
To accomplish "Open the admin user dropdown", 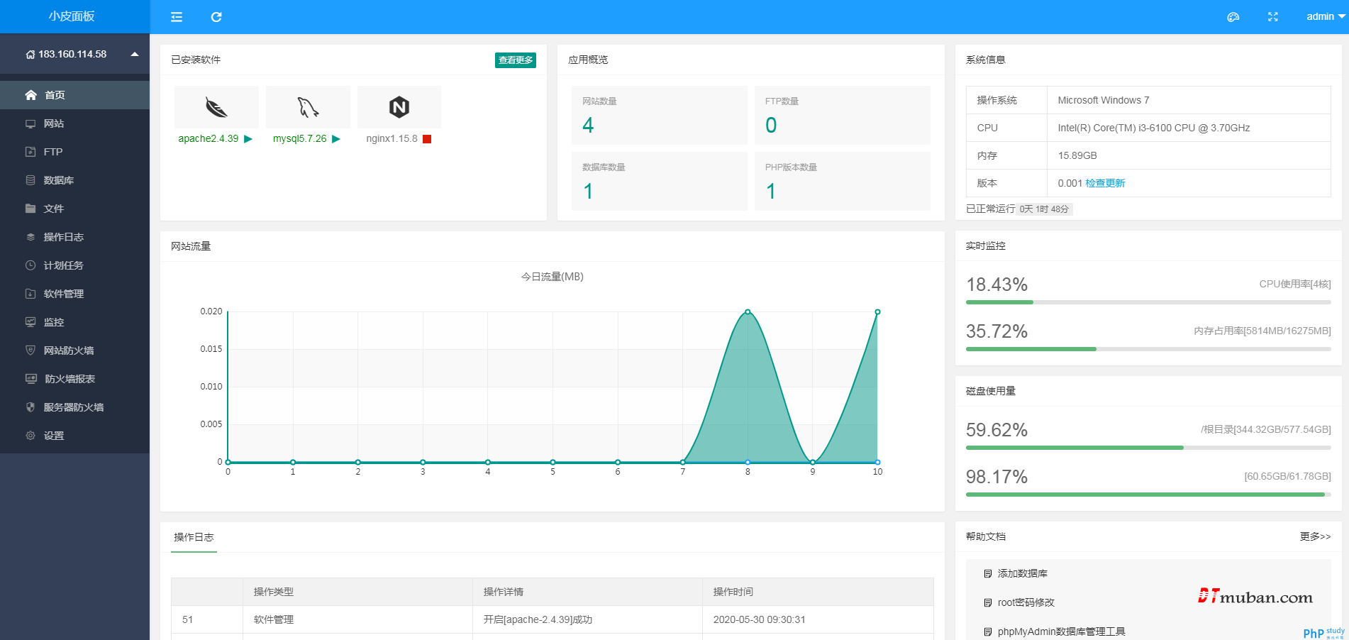I will [x=1325, y=17].
